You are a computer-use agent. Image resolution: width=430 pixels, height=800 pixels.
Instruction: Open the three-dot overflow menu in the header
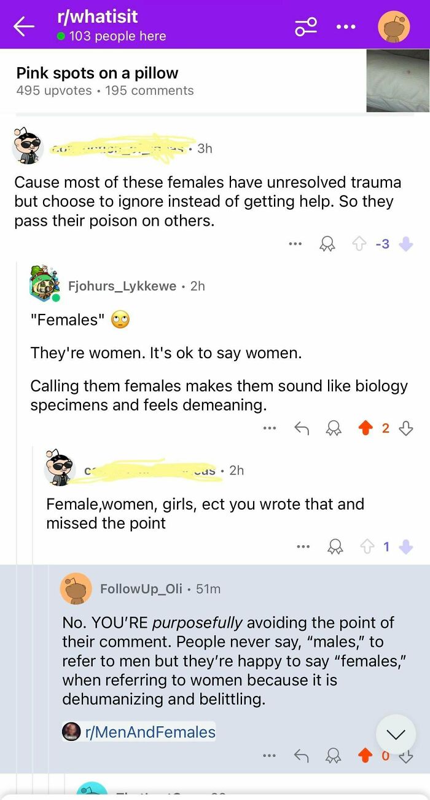click(346, 26)
